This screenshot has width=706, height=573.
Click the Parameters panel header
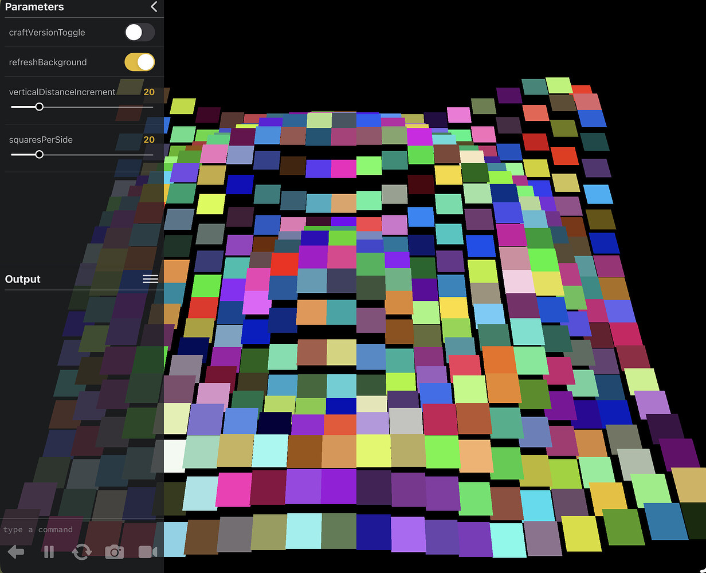coord(34,7)
